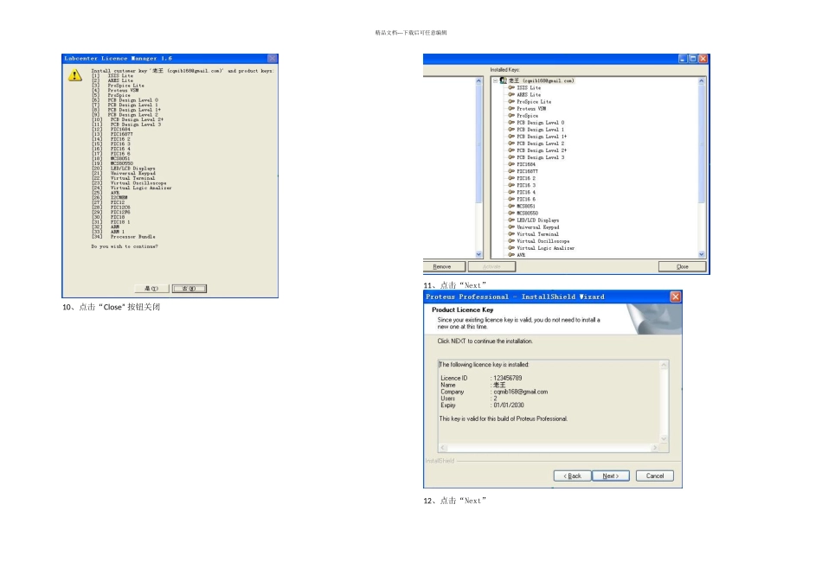The width and height of the screenshot is (822, 581).
Task: Click 'Do you wish to continue?' text
Action: pos(125,246)
